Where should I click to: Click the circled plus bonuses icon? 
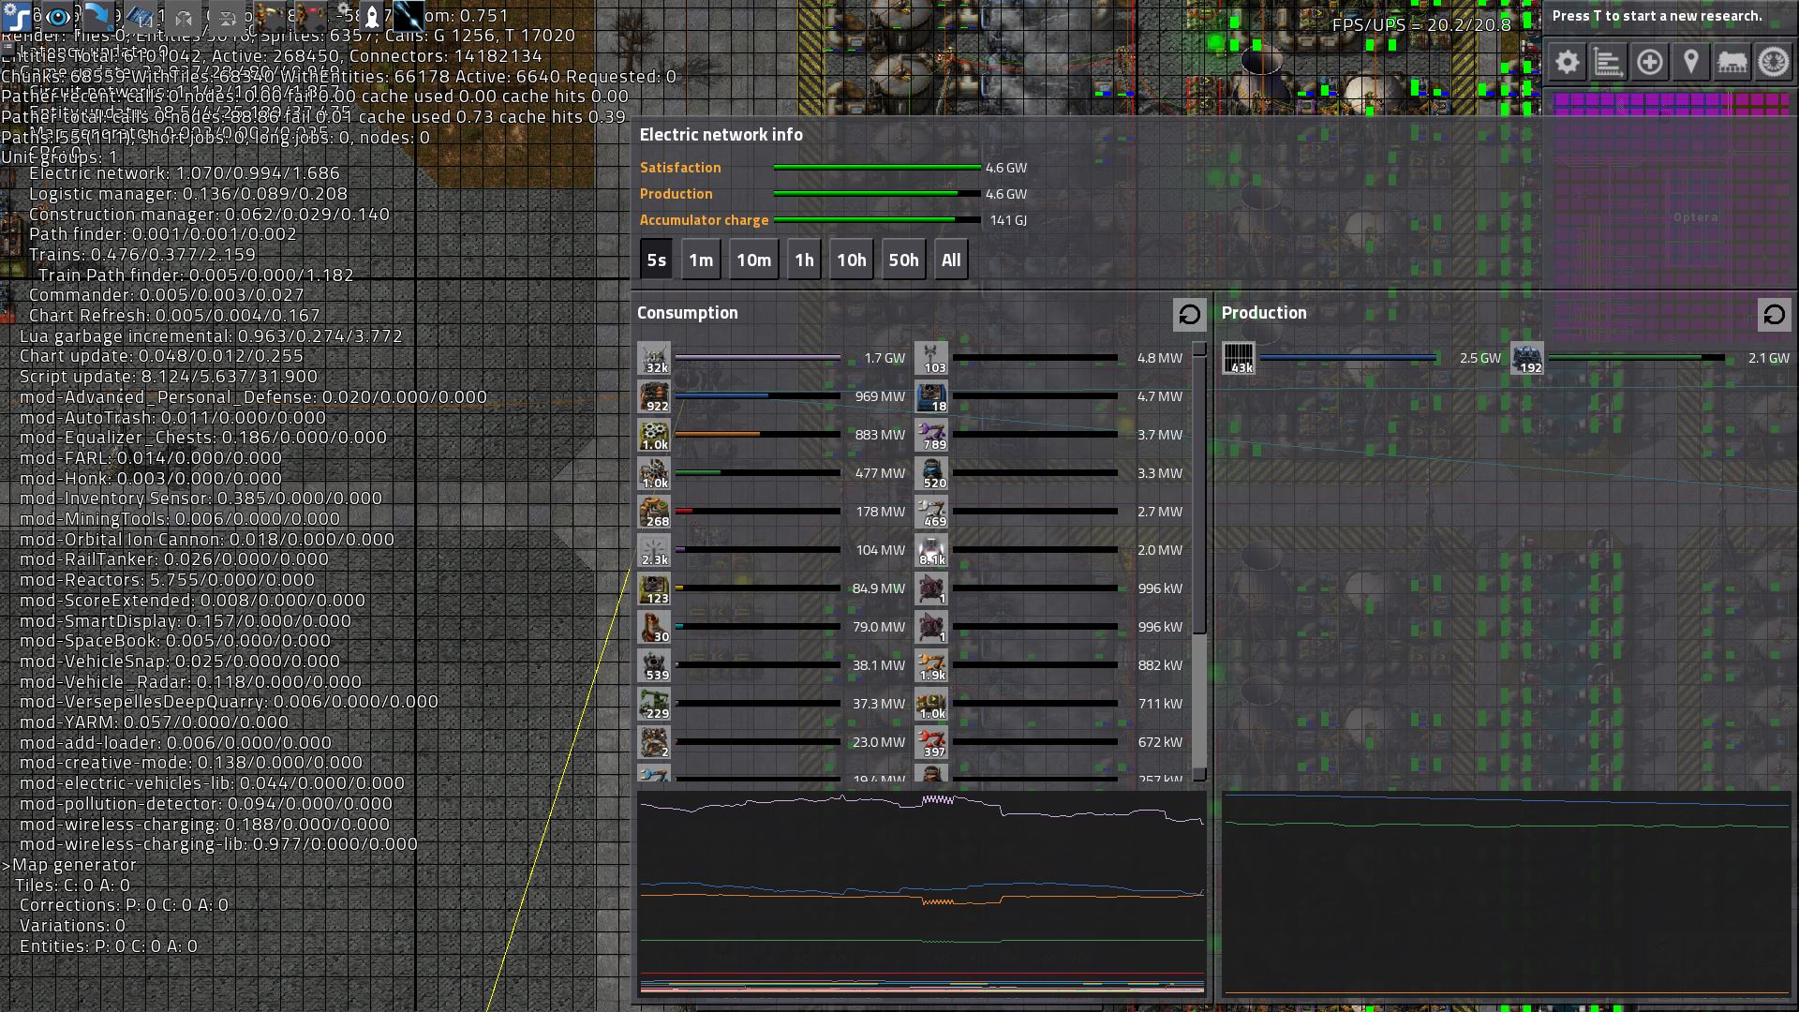pyautogui.click(x=1649, y=63)
